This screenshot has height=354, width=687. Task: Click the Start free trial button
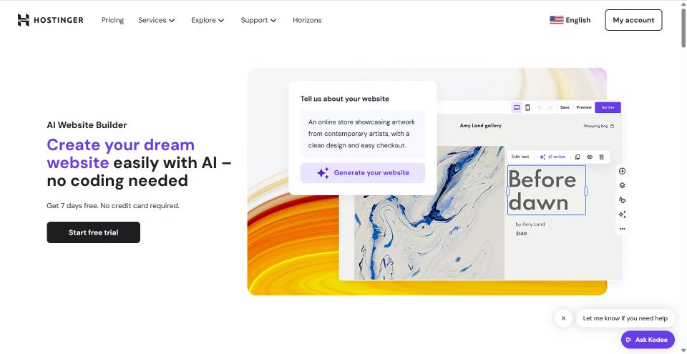(x=93, y=232)
